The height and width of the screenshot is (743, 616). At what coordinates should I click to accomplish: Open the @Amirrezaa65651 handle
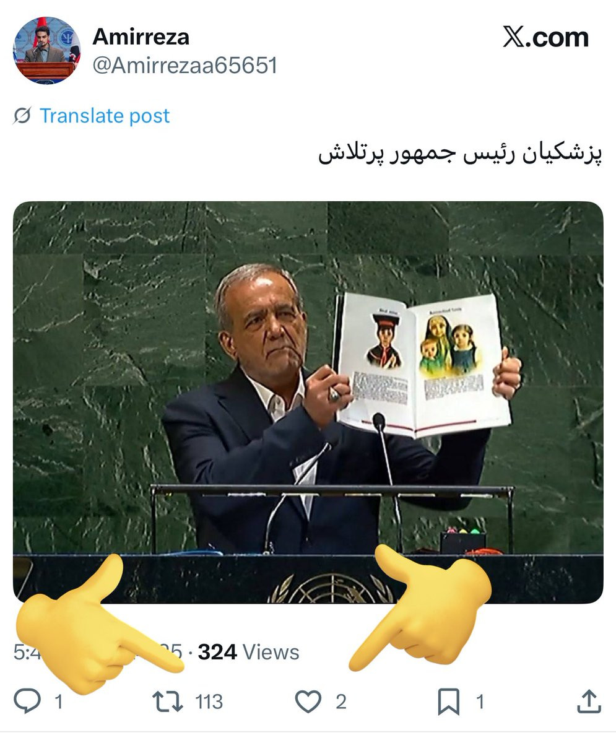pos(184,65)
